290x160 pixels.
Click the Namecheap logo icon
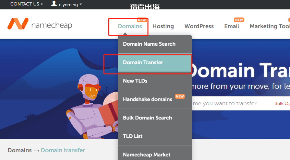coord(18,24)
